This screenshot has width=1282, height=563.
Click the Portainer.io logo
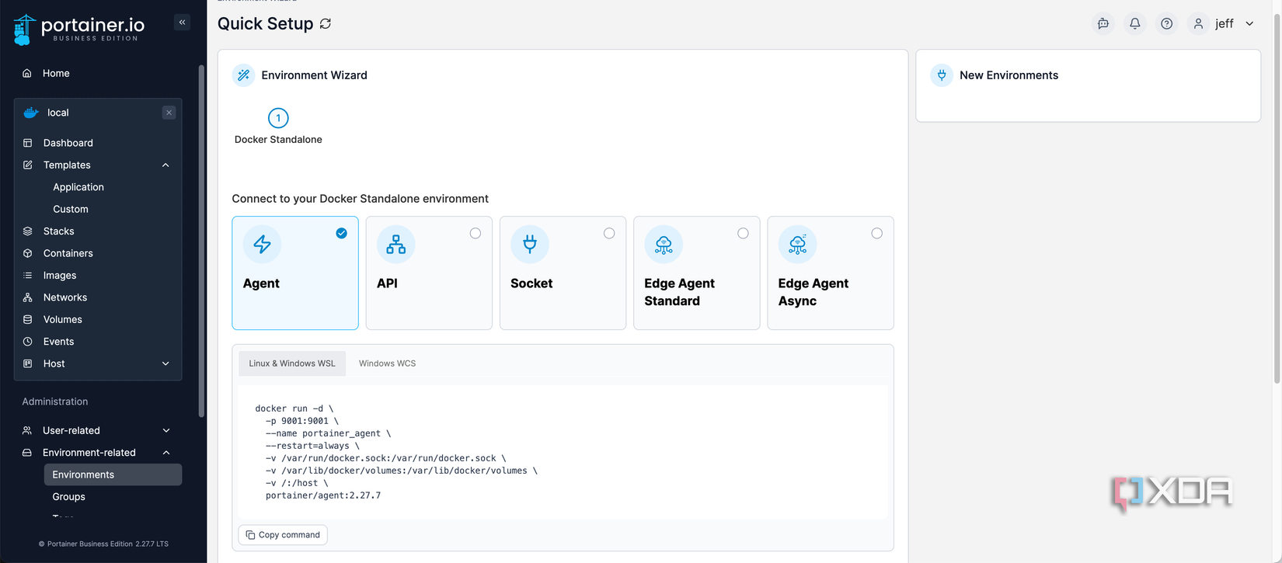78,30
